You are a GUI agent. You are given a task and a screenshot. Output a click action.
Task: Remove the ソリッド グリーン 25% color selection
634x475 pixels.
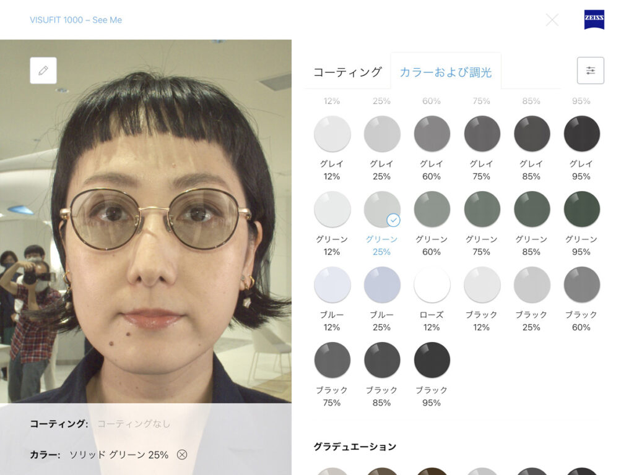pos(182,455)
